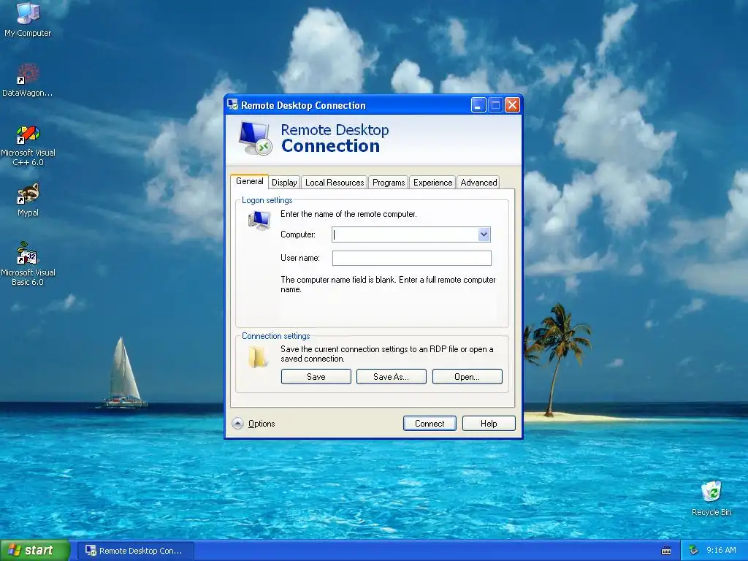Select the DataWagon desktop shortcut
This screenshot has width=748, height=561.
pos(28,80)
